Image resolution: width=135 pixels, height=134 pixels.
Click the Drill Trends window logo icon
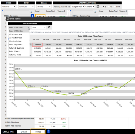coord(8,19)
